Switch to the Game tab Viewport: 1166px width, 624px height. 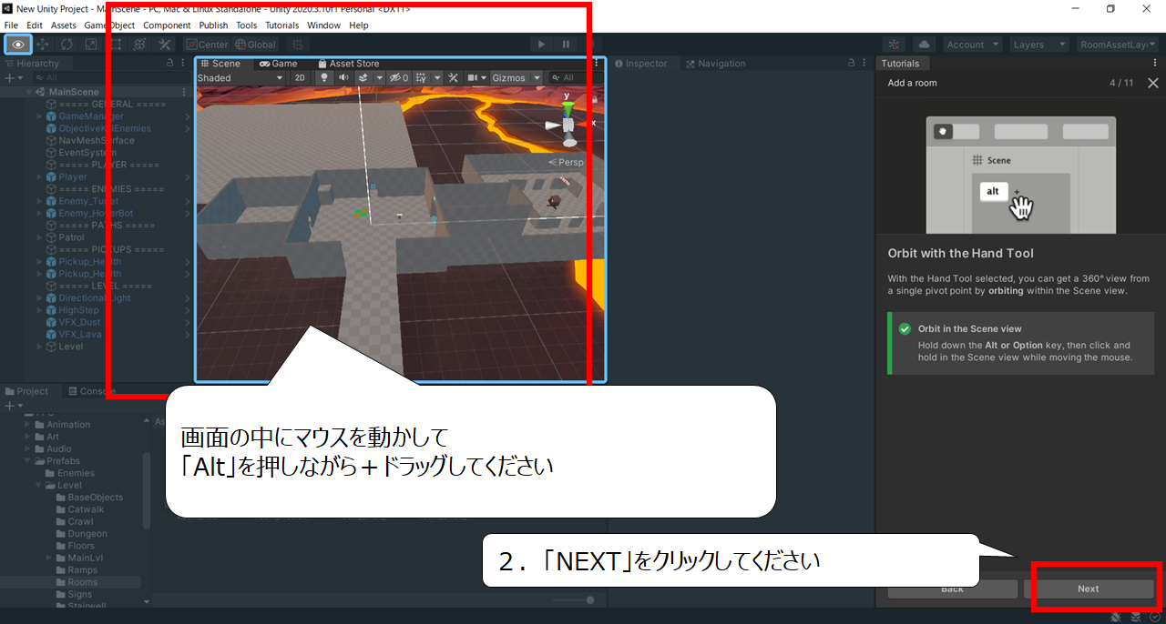(279, 64)
